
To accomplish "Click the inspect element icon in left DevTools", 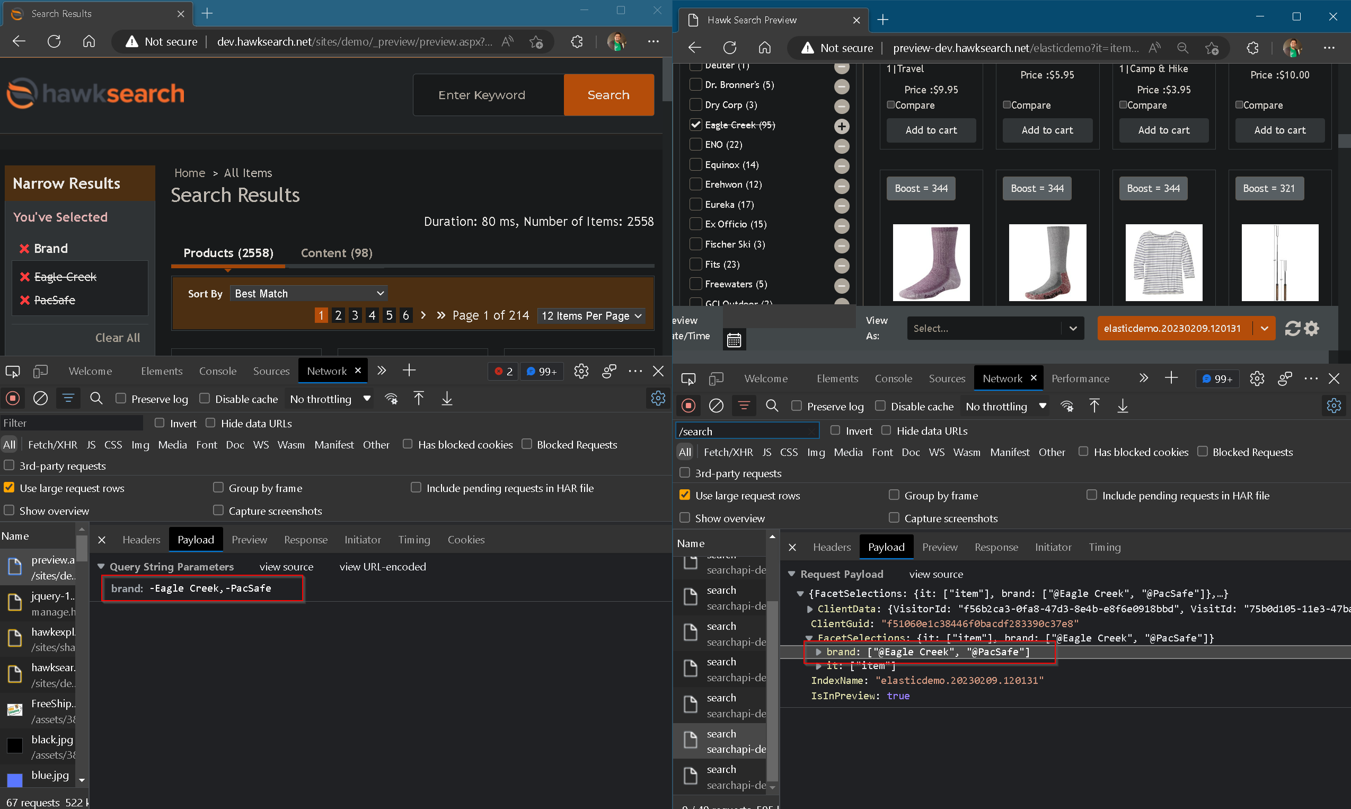I will coord(13,371).
